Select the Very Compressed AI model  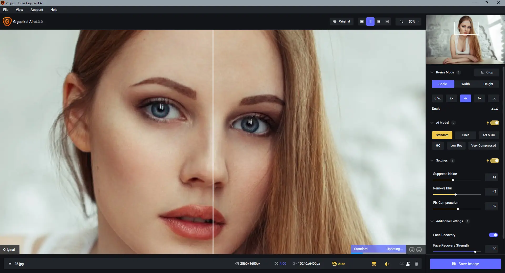tap(483, 146)
